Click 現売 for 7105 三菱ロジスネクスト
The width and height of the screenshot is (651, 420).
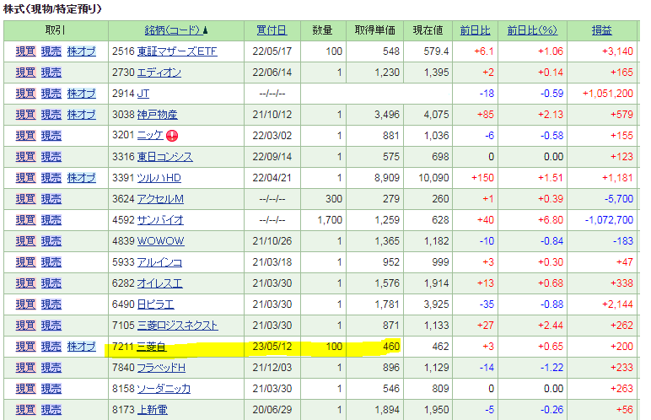tap(51, 326)
